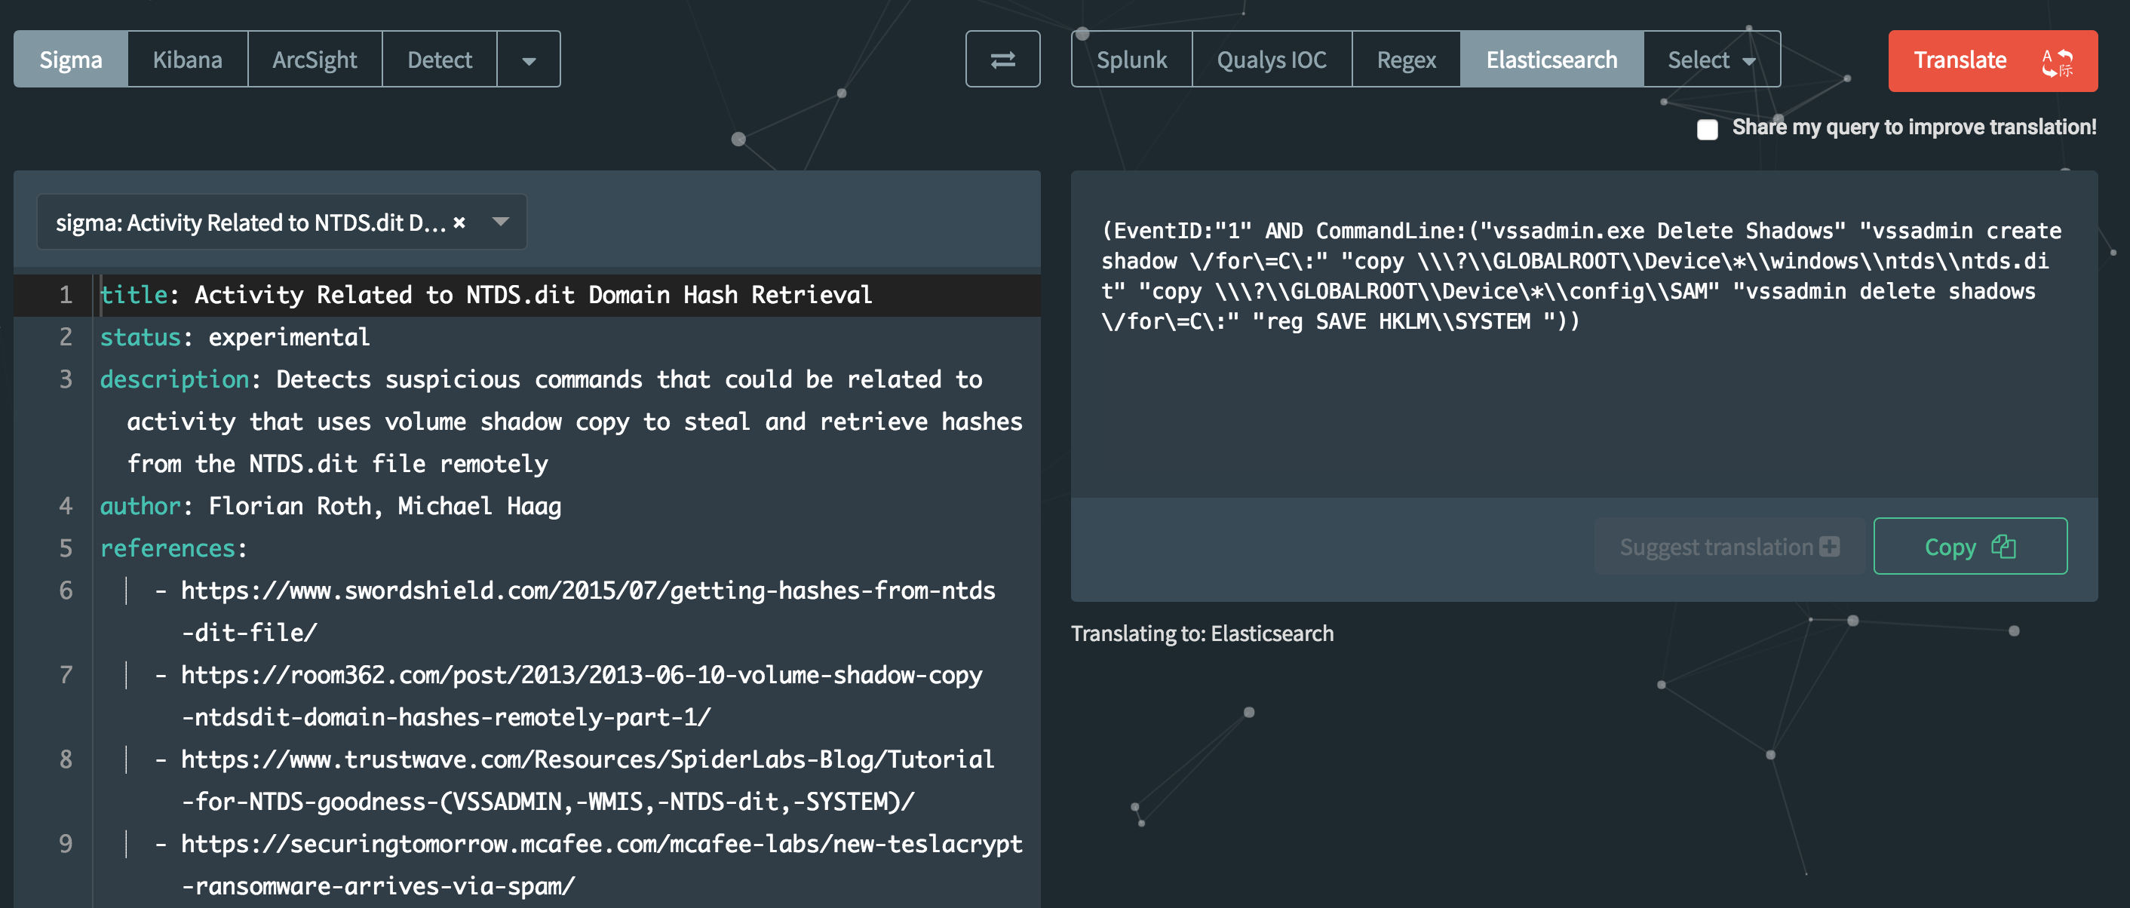Select the Qualys IOC target format
The width and height of the screenshot is (2130, 908).
[x=1270, y=59]
